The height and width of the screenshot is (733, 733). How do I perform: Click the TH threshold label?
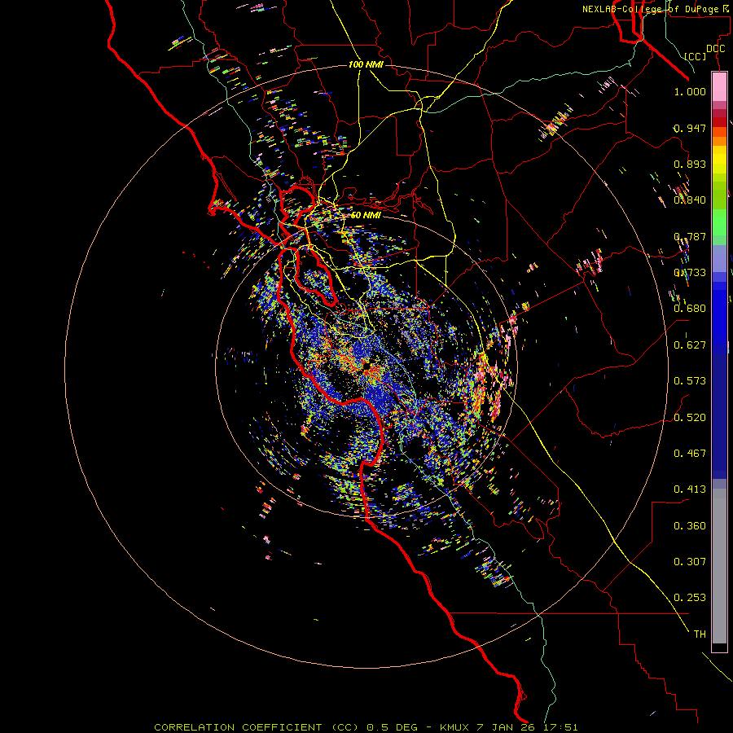click(x=700, y=634)
